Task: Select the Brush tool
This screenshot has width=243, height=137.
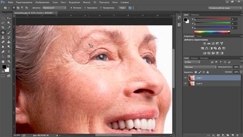Action: point(9,33)
